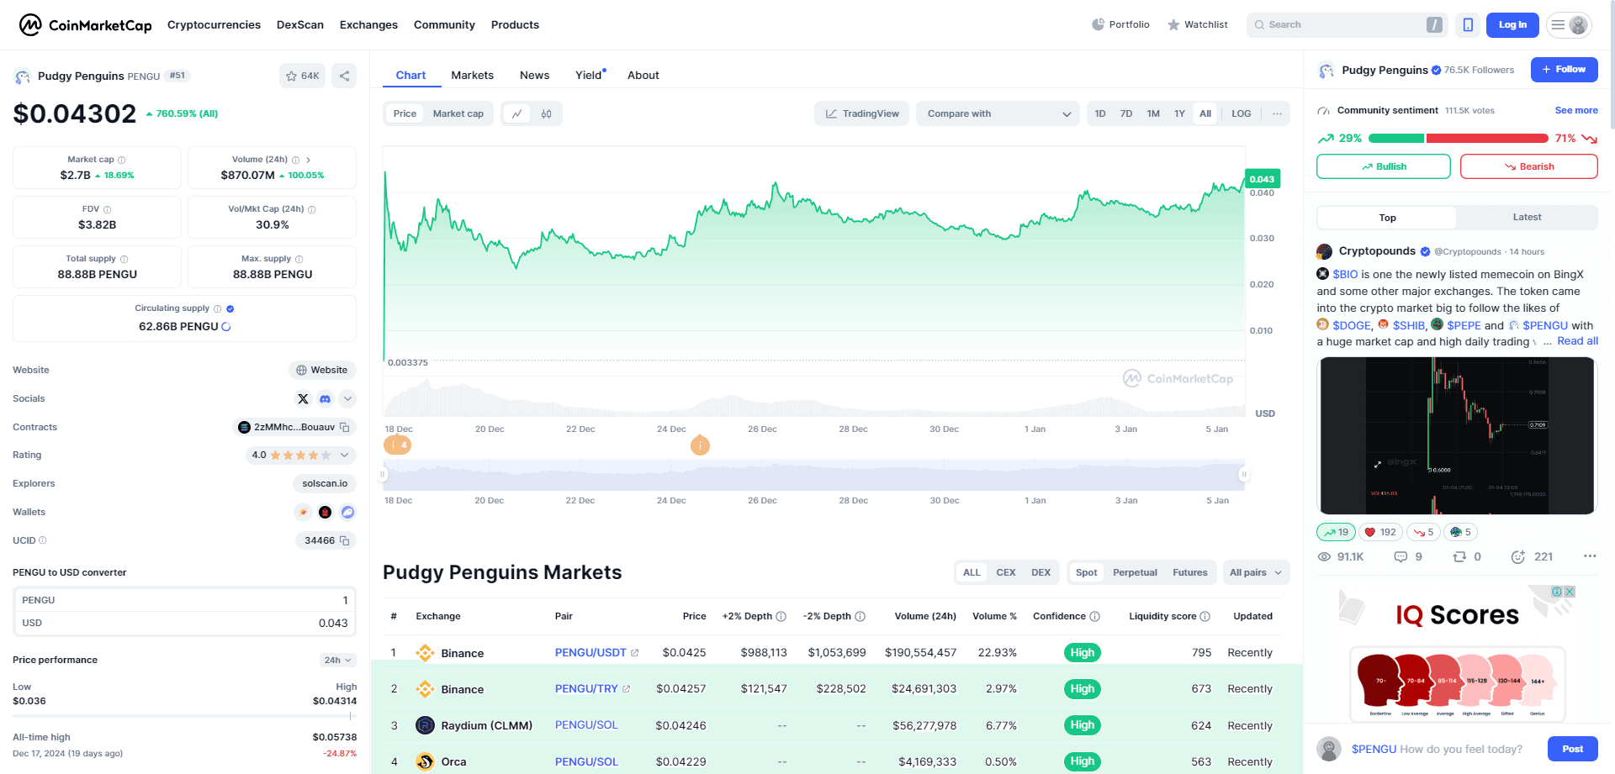Open the Compare with dropdown

[998, 113]
